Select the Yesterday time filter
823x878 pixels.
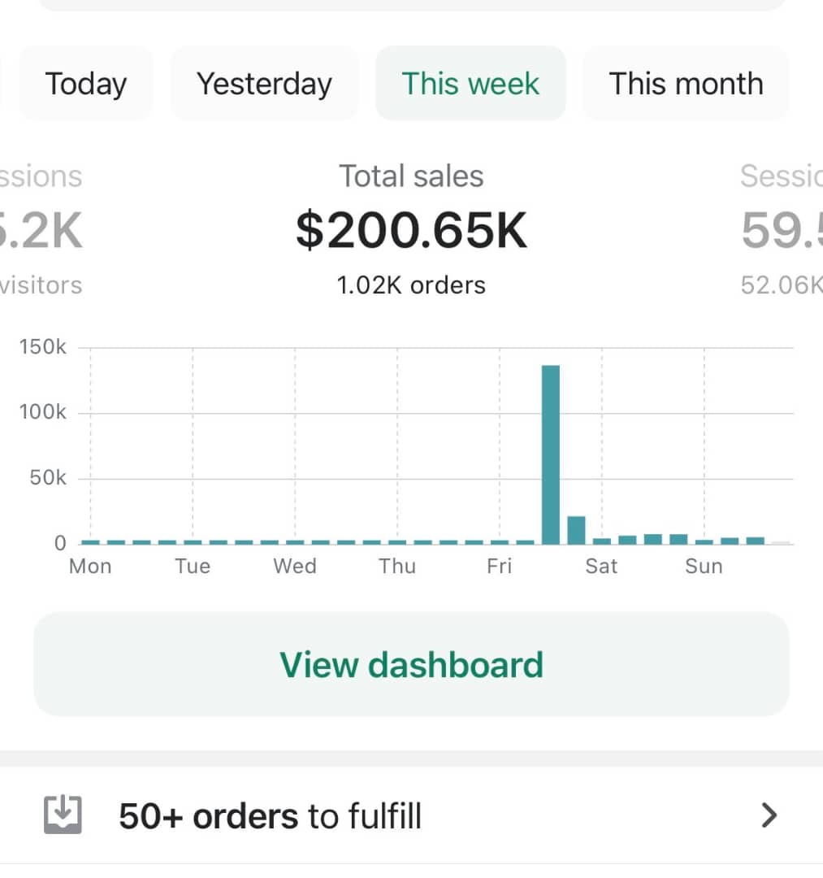[x=263, y=83]
